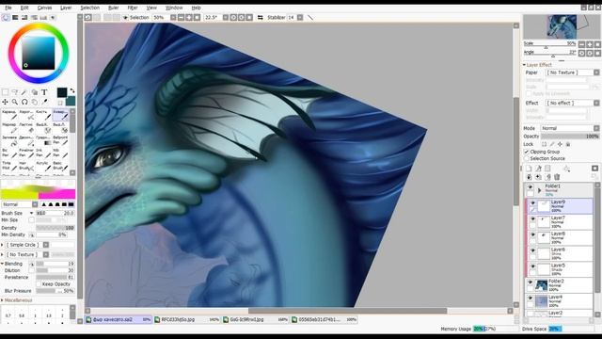The image size is (602, 339).
Task: Select the Hand pan tool
Action: [35, 102]
